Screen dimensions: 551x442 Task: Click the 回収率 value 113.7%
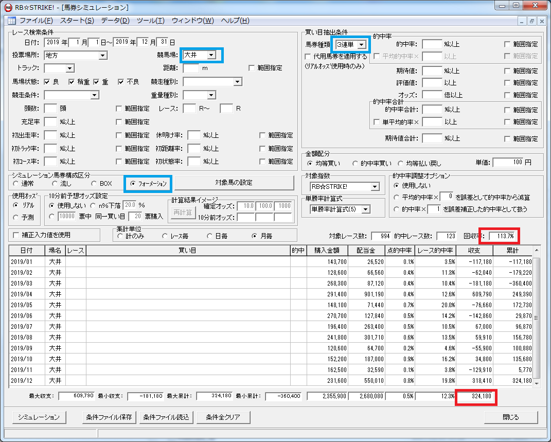click(x=502, y=236)
